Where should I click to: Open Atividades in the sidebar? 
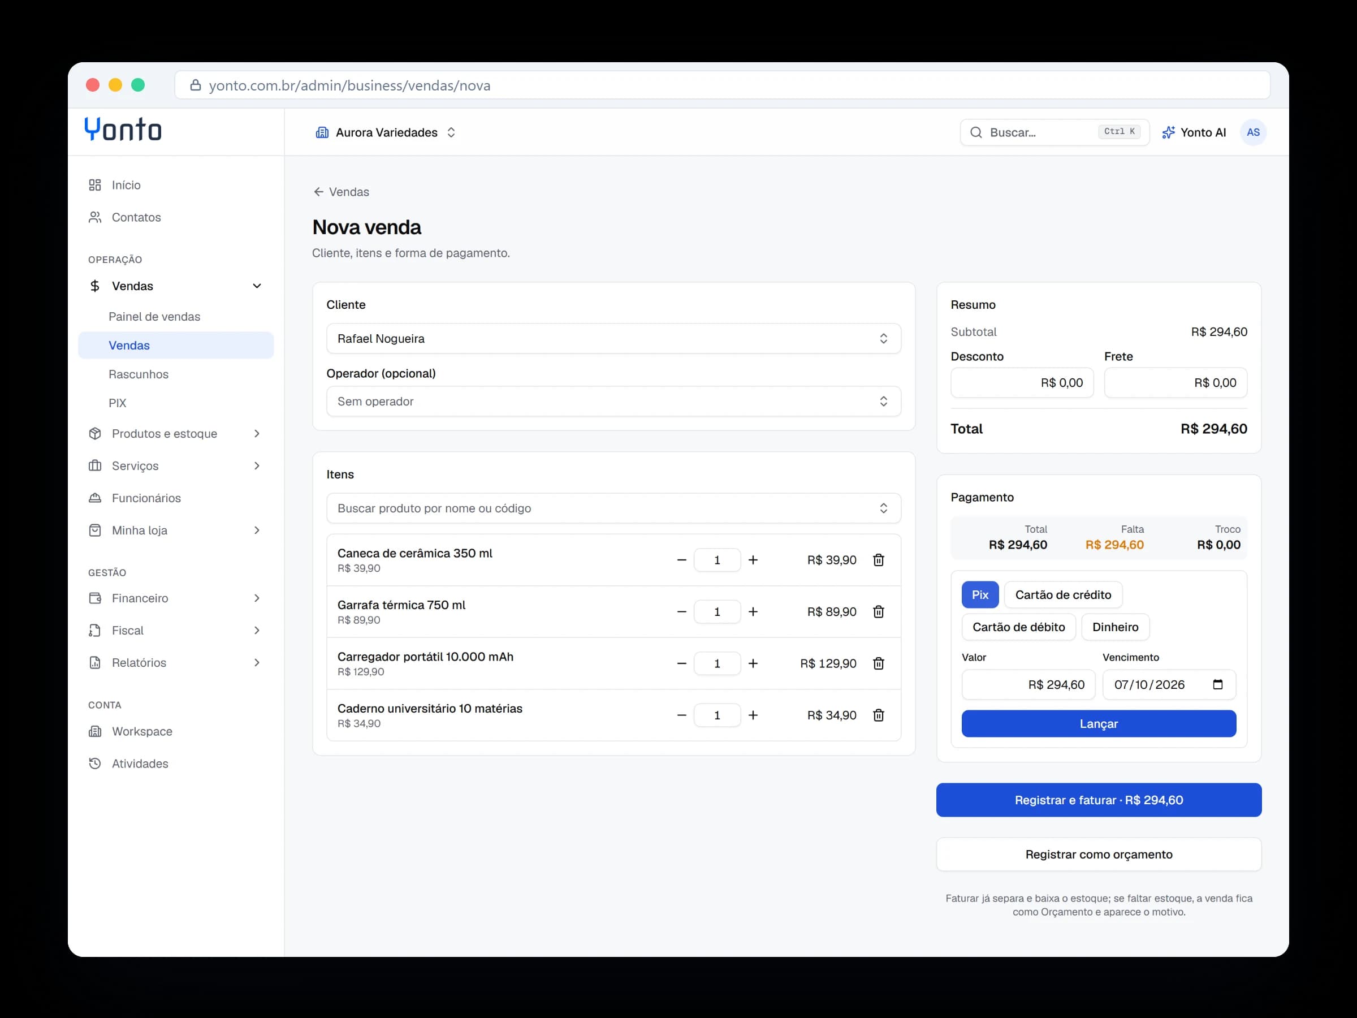pyautogui.click(x=176, y=763)
